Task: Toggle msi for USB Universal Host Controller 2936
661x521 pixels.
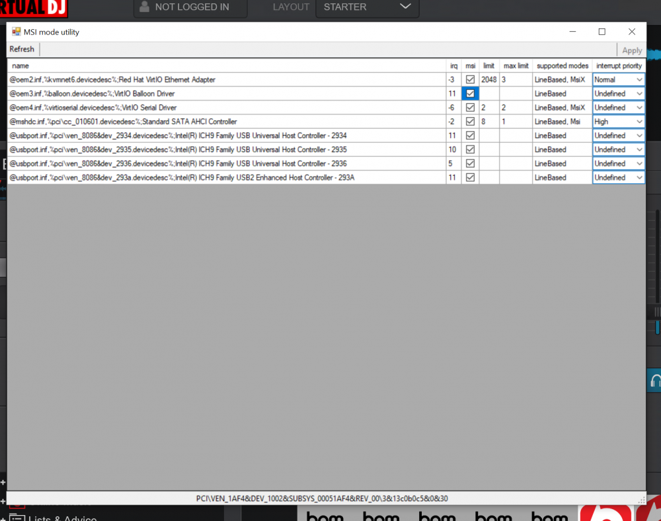Action: click(470, 163)
